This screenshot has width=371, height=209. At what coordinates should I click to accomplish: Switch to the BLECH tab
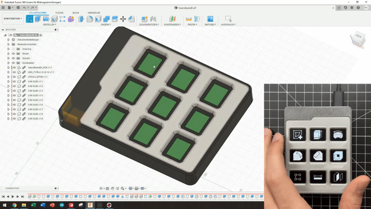tap(76, 13)
